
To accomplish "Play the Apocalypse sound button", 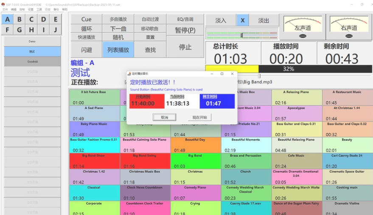I will [x=297, y=113].
